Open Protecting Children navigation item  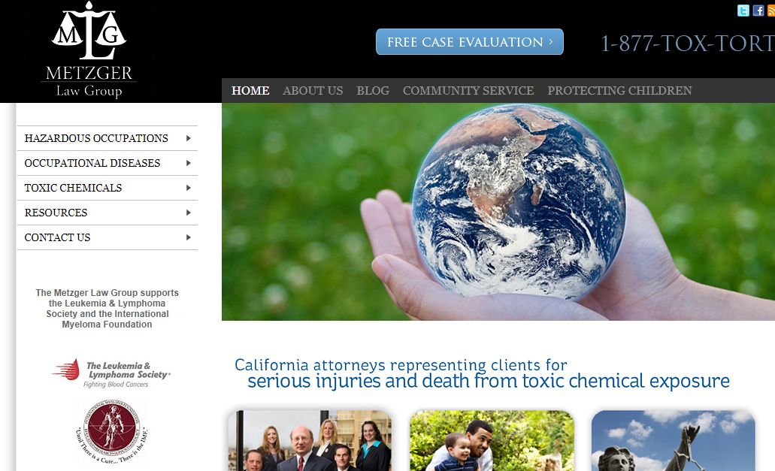619,91
